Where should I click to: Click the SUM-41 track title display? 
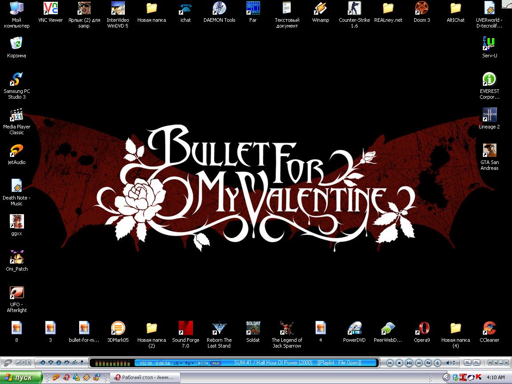point(297,363)
